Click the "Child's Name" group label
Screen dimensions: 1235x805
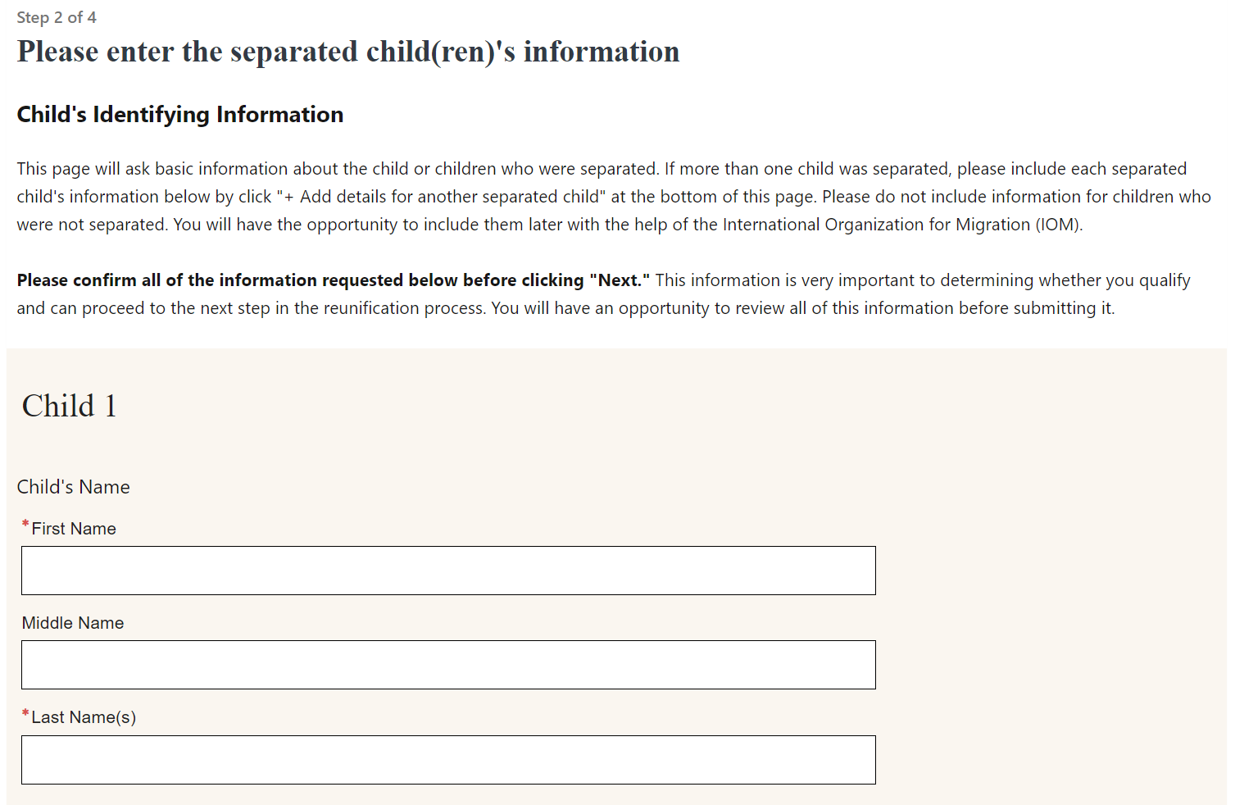pyautogui.click(x=74, y=487)
